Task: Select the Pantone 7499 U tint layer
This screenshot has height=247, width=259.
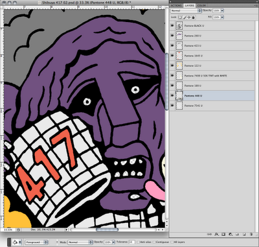Action: [x=212, y=76]
